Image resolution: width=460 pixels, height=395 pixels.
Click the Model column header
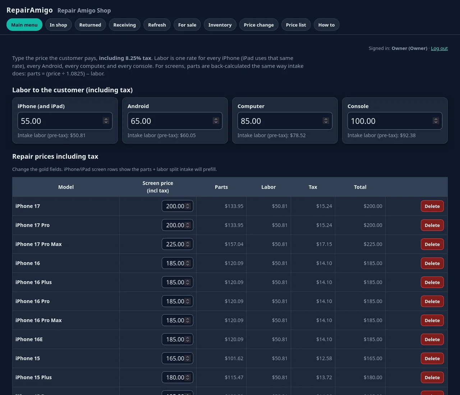66,187
